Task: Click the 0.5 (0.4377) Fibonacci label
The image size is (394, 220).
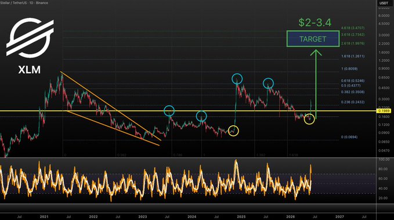Action: (350, 85)
